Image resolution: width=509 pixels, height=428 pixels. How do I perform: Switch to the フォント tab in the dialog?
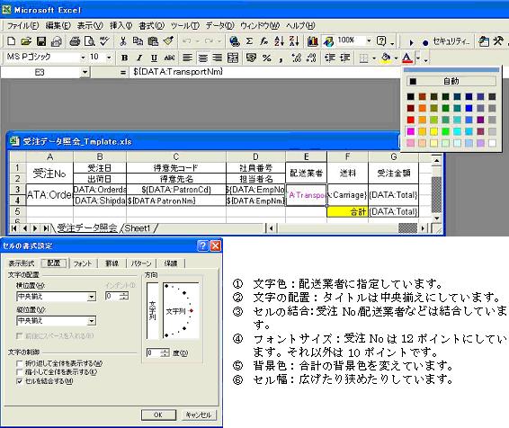click(x=83, y=263)
